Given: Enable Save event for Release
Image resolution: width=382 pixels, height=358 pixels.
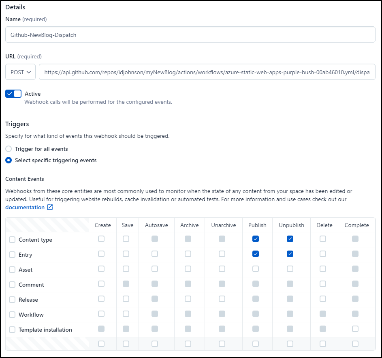Looking at the screenshot, I should pyautogui.click(x=126, y=299).
